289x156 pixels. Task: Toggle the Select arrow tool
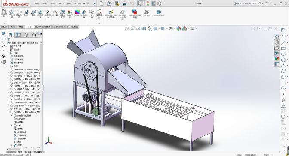(x=140, y=3)
